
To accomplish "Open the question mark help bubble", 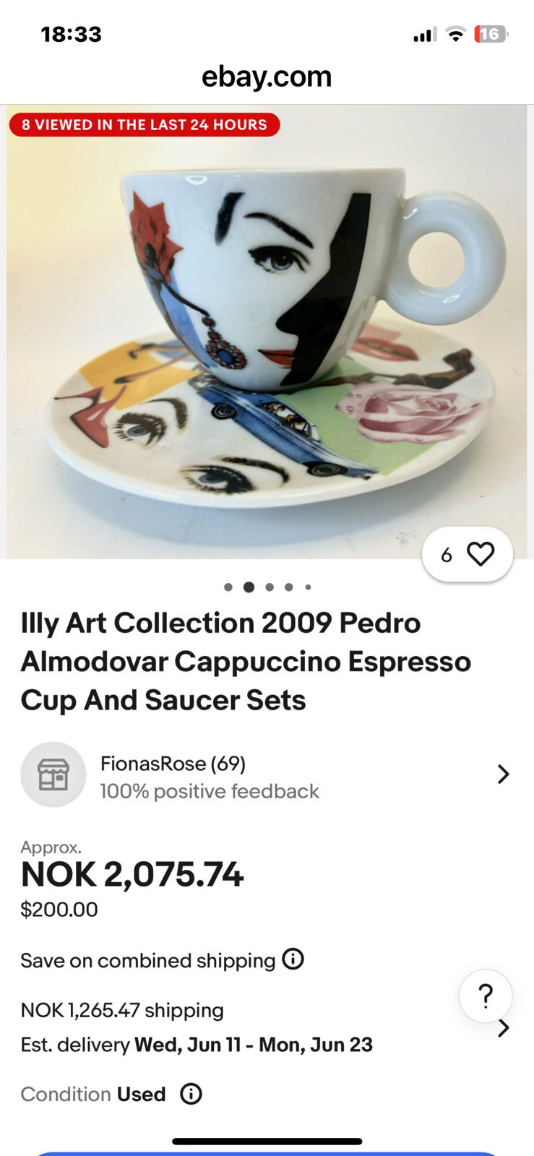I will tap(486, 996).
